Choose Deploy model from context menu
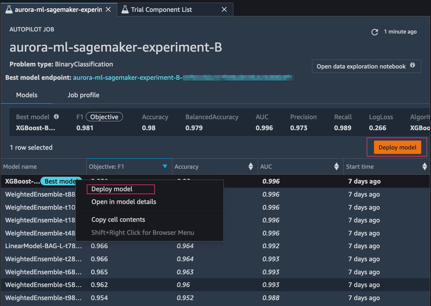Viewport: 431px width, 306px height. (112, 189)
